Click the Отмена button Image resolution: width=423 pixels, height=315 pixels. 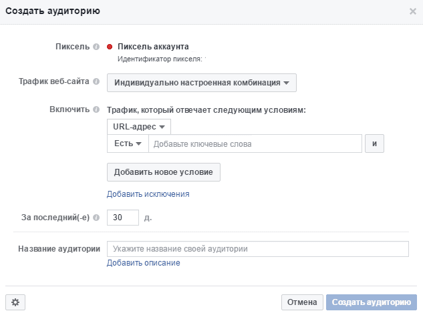coord(302,302)
